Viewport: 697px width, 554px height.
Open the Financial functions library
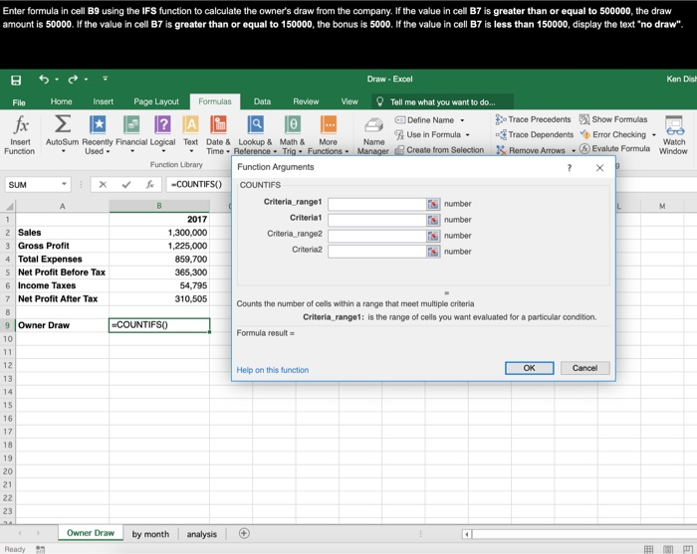pyautogui.click(x=131, y=134)
